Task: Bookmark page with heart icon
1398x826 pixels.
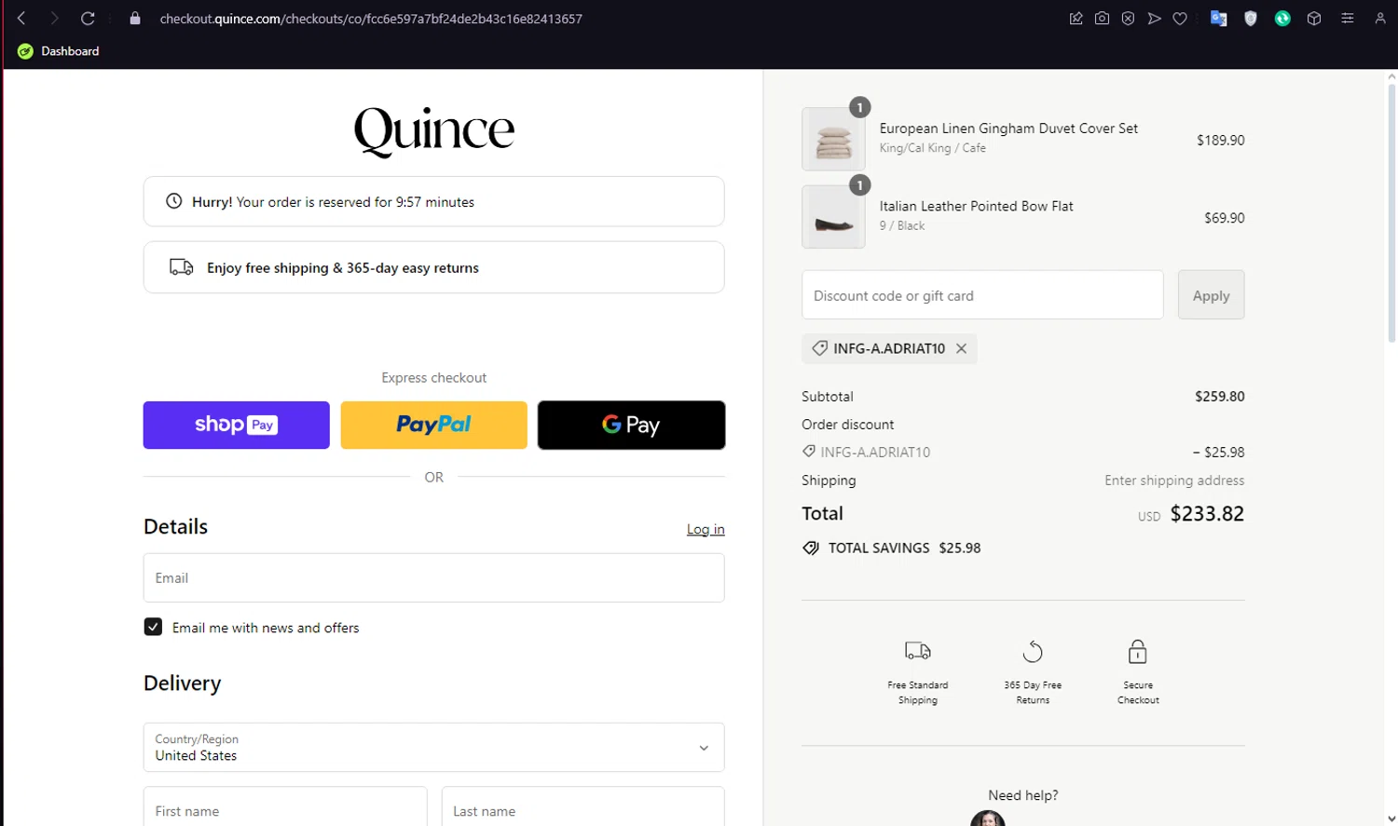Action: pyautogui.click(x=1180, y=19)
